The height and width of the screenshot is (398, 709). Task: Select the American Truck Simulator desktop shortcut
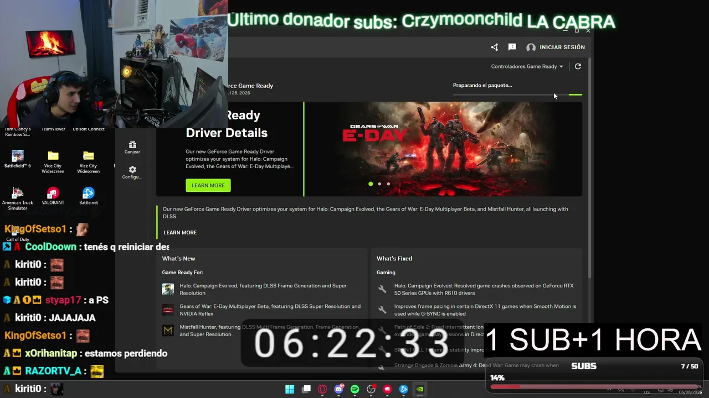[18, 197]
